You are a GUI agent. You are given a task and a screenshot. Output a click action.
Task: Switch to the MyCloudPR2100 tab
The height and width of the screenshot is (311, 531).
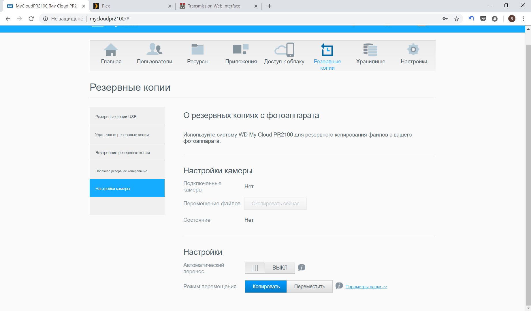(46, 6)
